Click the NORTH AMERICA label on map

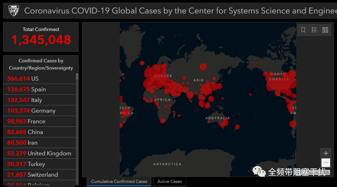coord(279,77)
